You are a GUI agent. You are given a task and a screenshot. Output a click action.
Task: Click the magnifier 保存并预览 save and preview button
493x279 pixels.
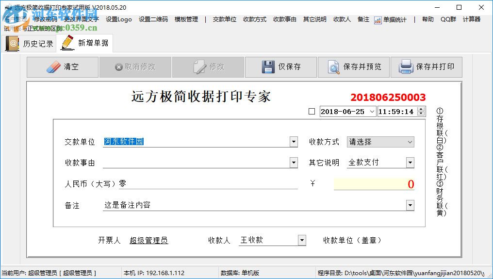(354, 67)
